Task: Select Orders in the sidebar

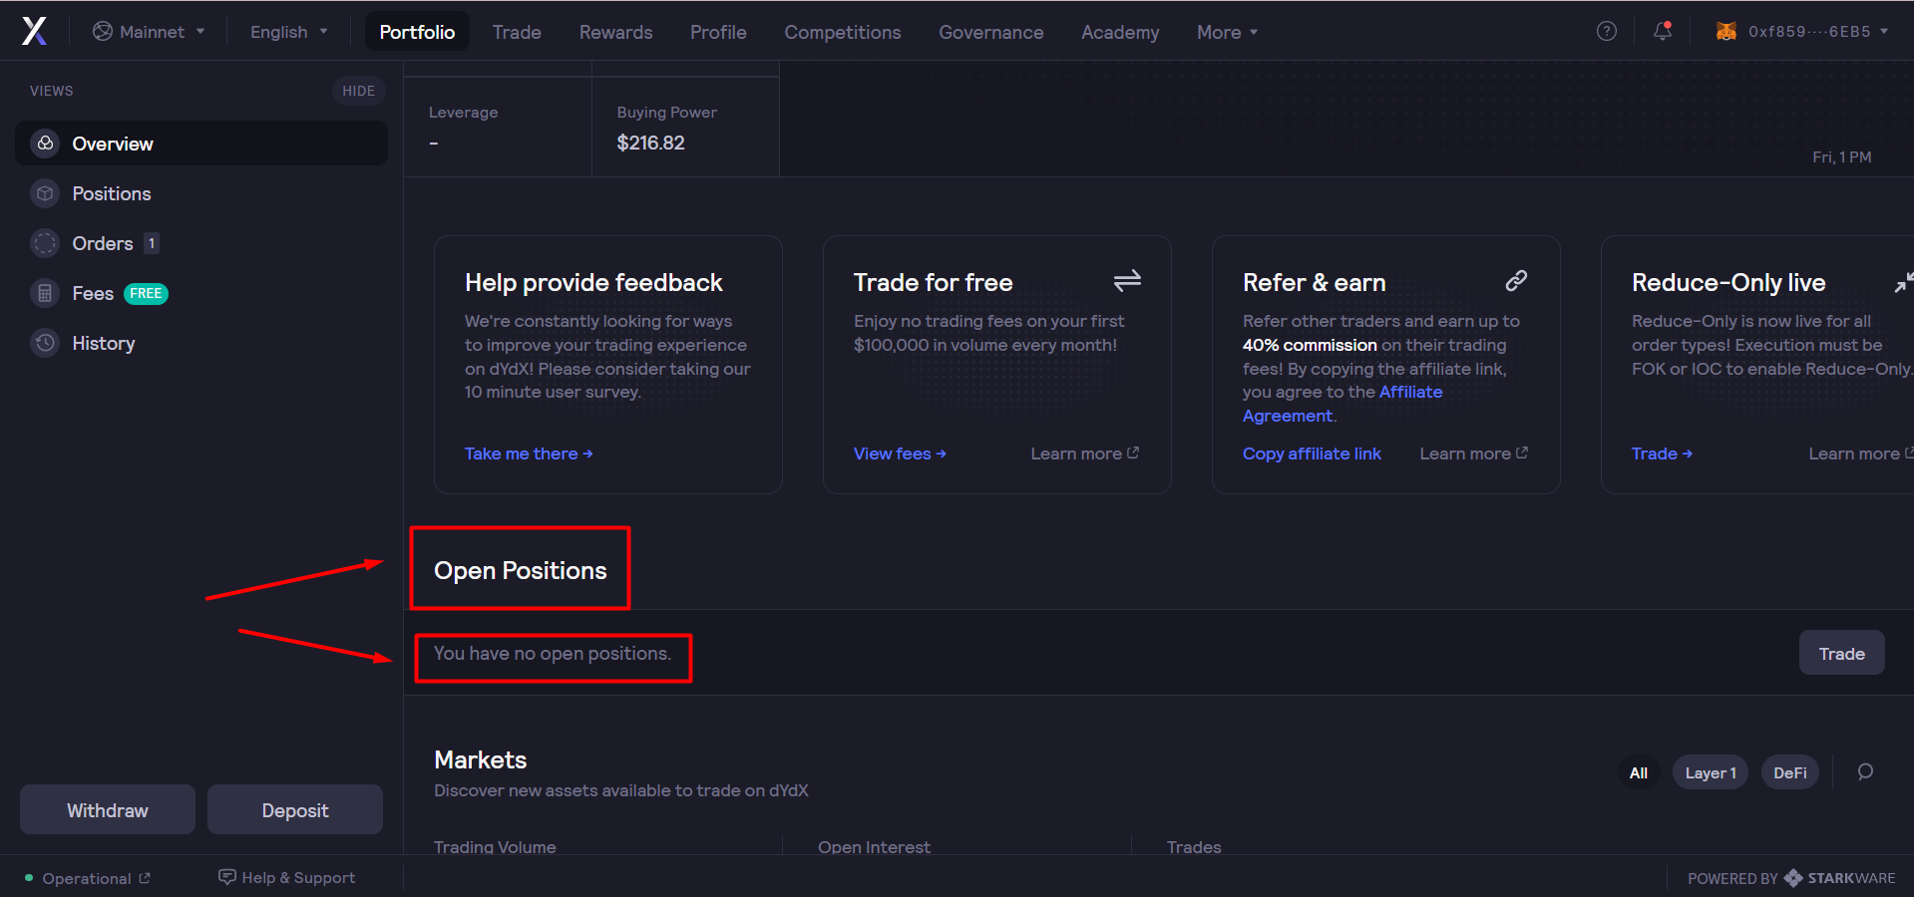Action: click(x=201, y=243)
